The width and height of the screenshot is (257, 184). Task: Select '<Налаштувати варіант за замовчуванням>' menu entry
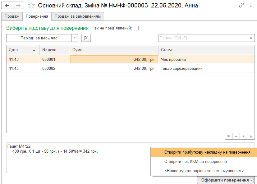[x=204, y=171]
